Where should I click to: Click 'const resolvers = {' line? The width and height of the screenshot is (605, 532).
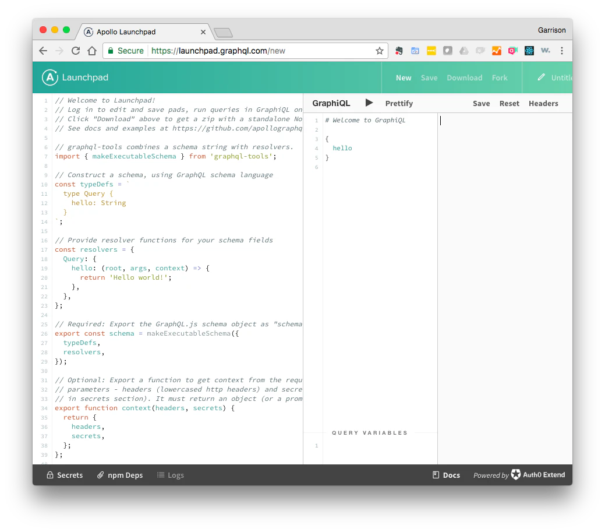[94, 249]
